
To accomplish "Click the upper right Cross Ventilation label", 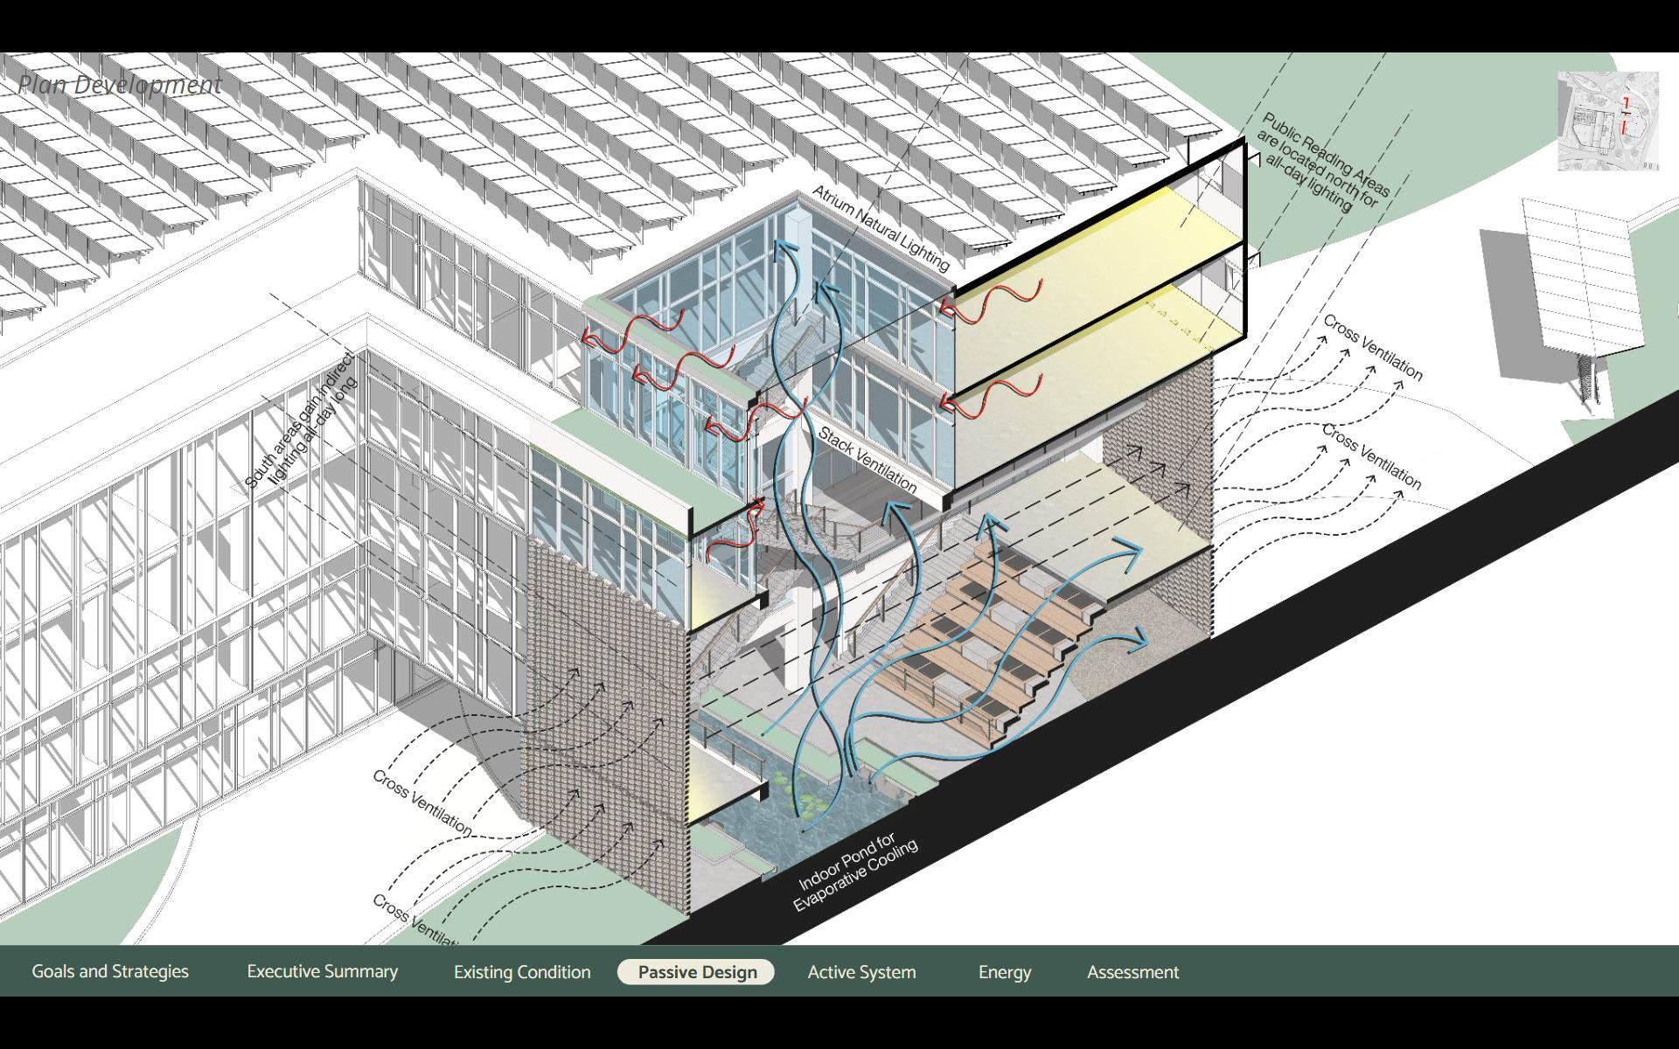I will click(1372, 348).
